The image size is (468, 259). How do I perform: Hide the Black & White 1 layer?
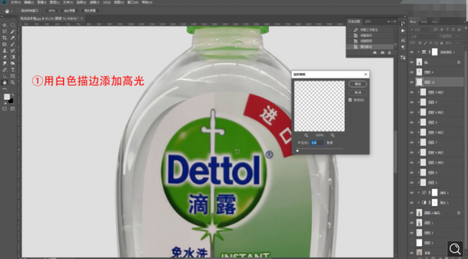point(412,203)
